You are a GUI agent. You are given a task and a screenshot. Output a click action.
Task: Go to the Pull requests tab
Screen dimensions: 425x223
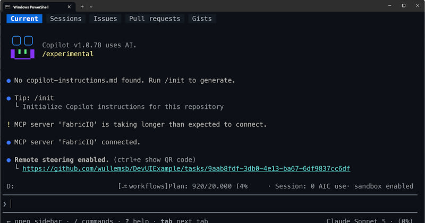(x=155, y=19)
